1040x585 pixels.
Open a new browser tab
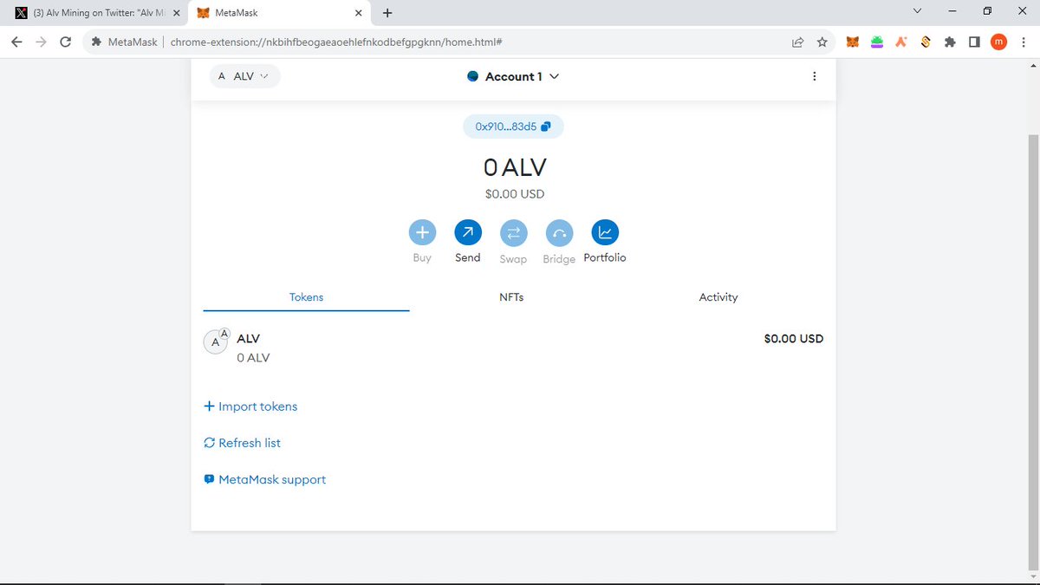pyautogui.click(x=387, y=13)
